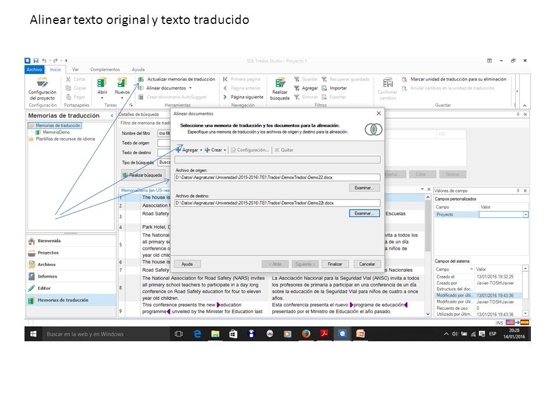Open the MemoriaDemo [en-US->es] tab
The width and height of the screenshot is (560, 420).
click(x=145, y=191)
